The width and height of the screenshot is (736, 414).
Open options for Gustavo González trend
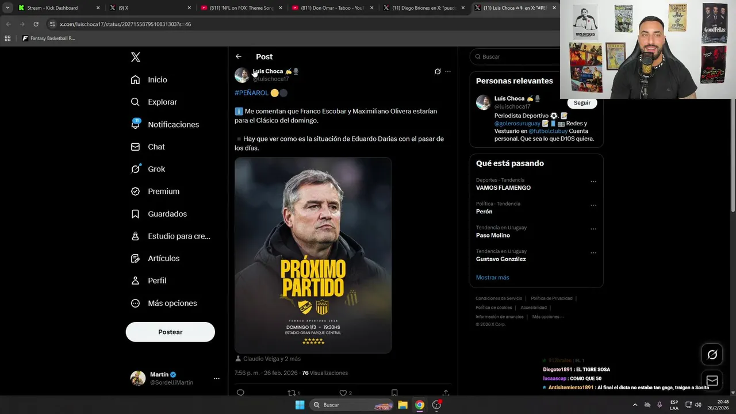pos(593,252)
